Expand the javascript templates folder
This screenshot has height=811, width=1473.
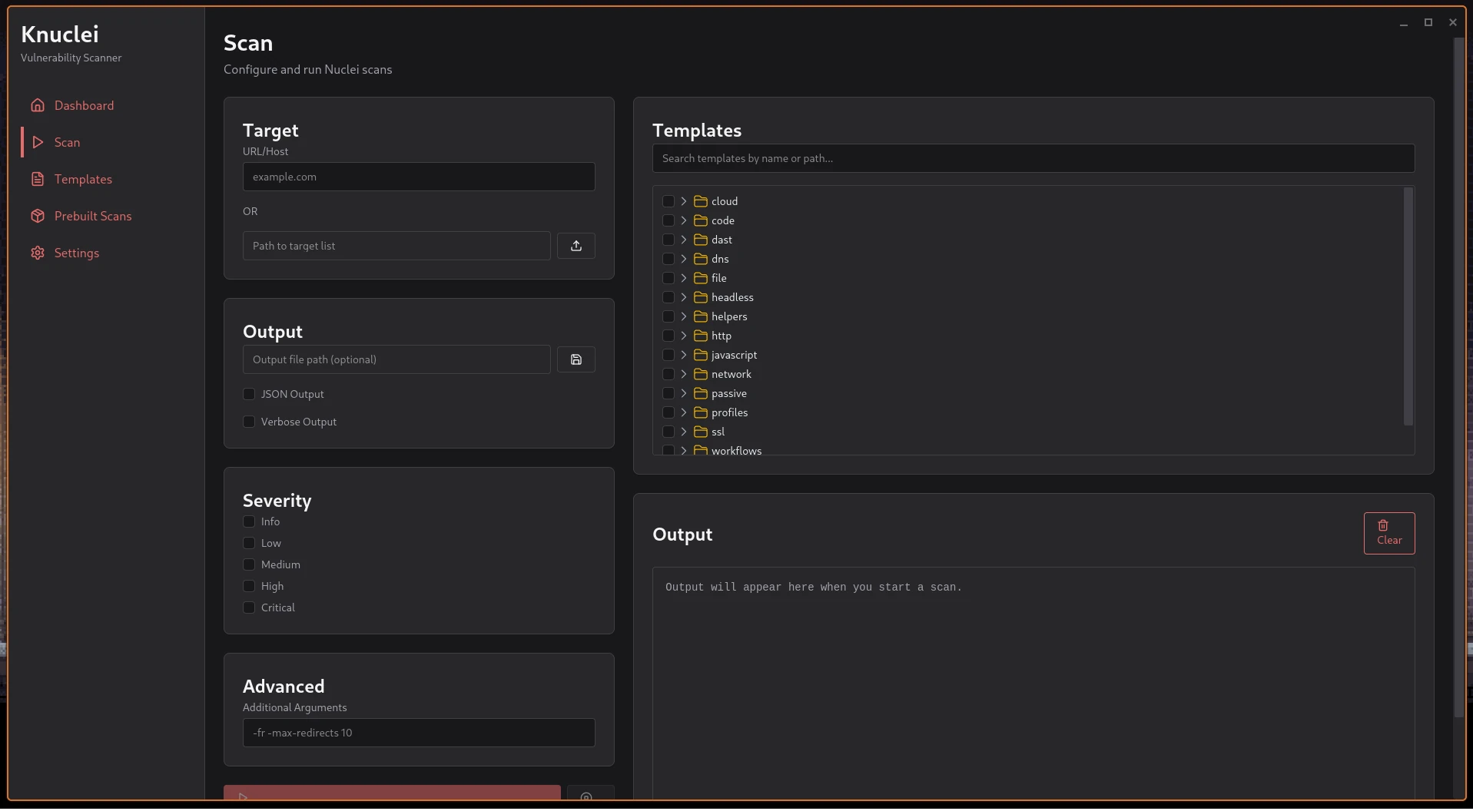click(x=683, y=355)
